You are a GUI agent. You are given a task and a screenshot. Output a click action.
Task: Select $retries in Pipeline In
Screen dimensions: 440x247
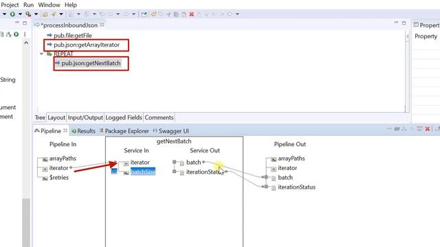(x=59, y=178)
